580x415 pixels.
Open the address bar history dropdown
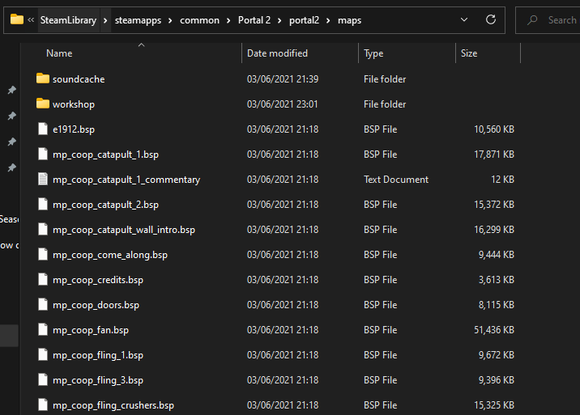pyautogui.click(x=464, y=19)
